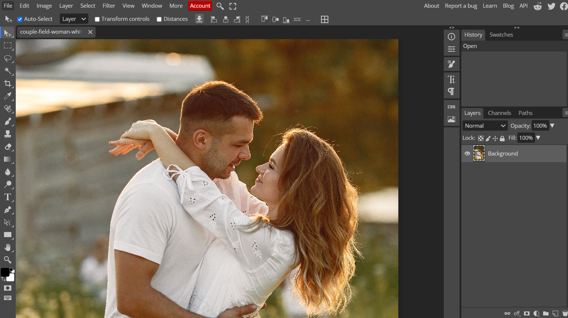
Task: Enable Transform controls
Action: 97,19
